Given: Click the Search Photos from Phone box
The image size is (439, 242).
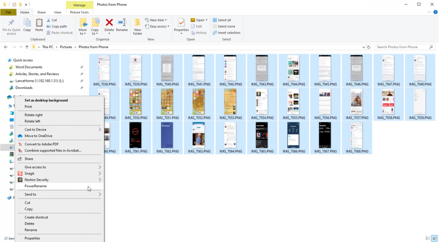Looking at the screenshot, I should click(x=401, y=47).
